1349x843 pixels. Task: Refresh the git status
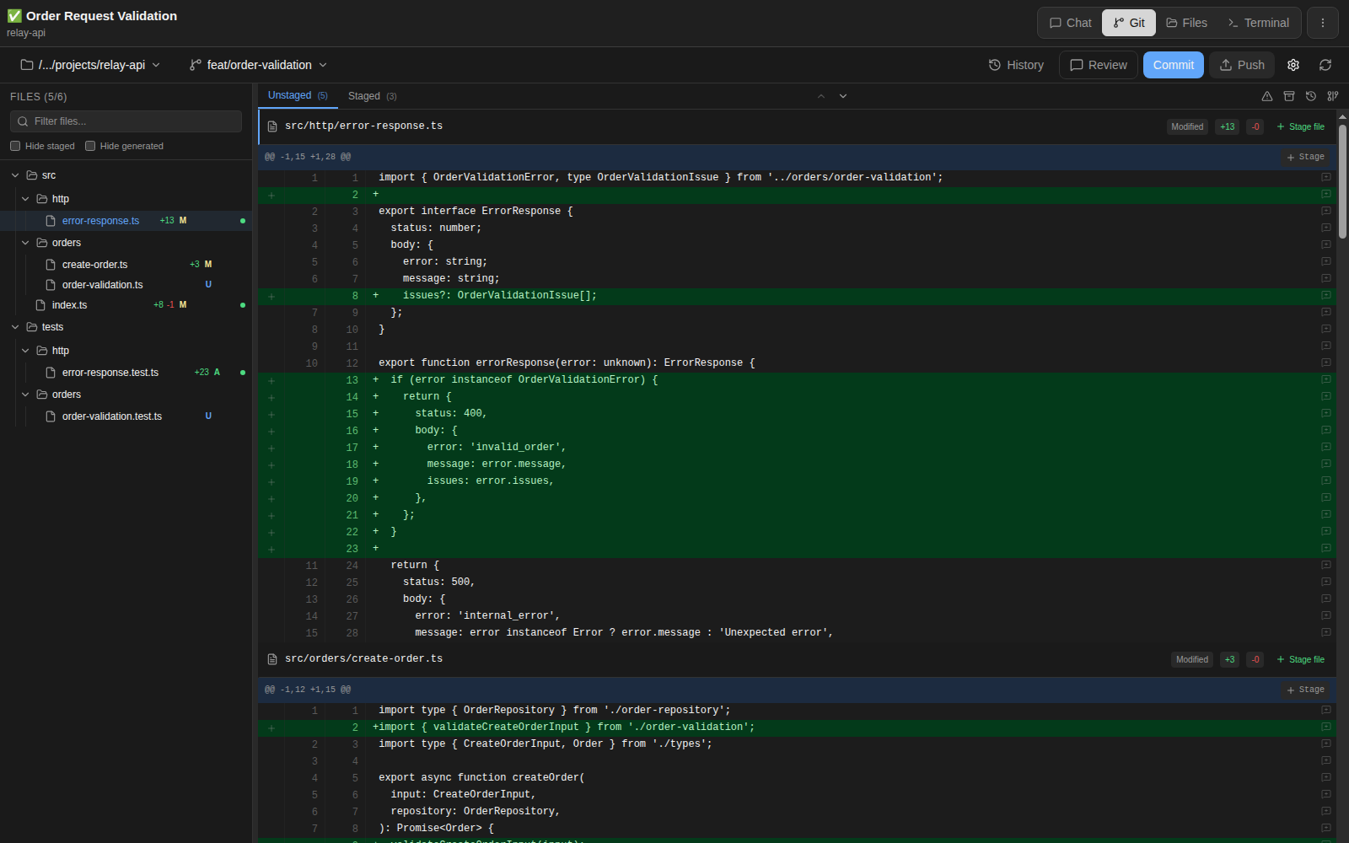click(1325, 65)
